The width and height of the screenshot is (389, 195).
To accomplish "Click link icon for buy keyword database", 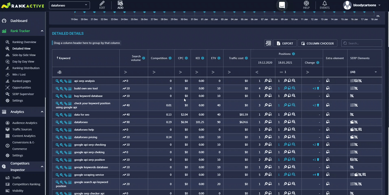I will pos(66,96).
